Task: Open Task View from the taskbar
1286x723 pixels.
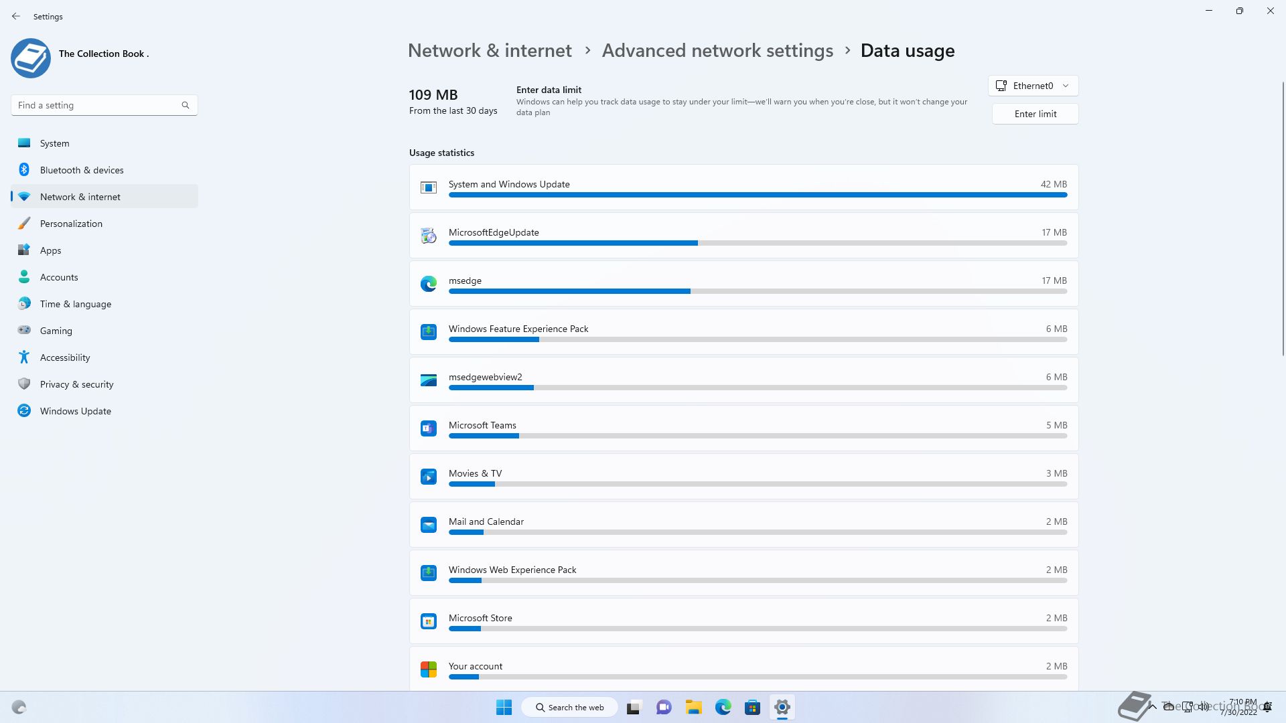Action: (x=634, y=707)
